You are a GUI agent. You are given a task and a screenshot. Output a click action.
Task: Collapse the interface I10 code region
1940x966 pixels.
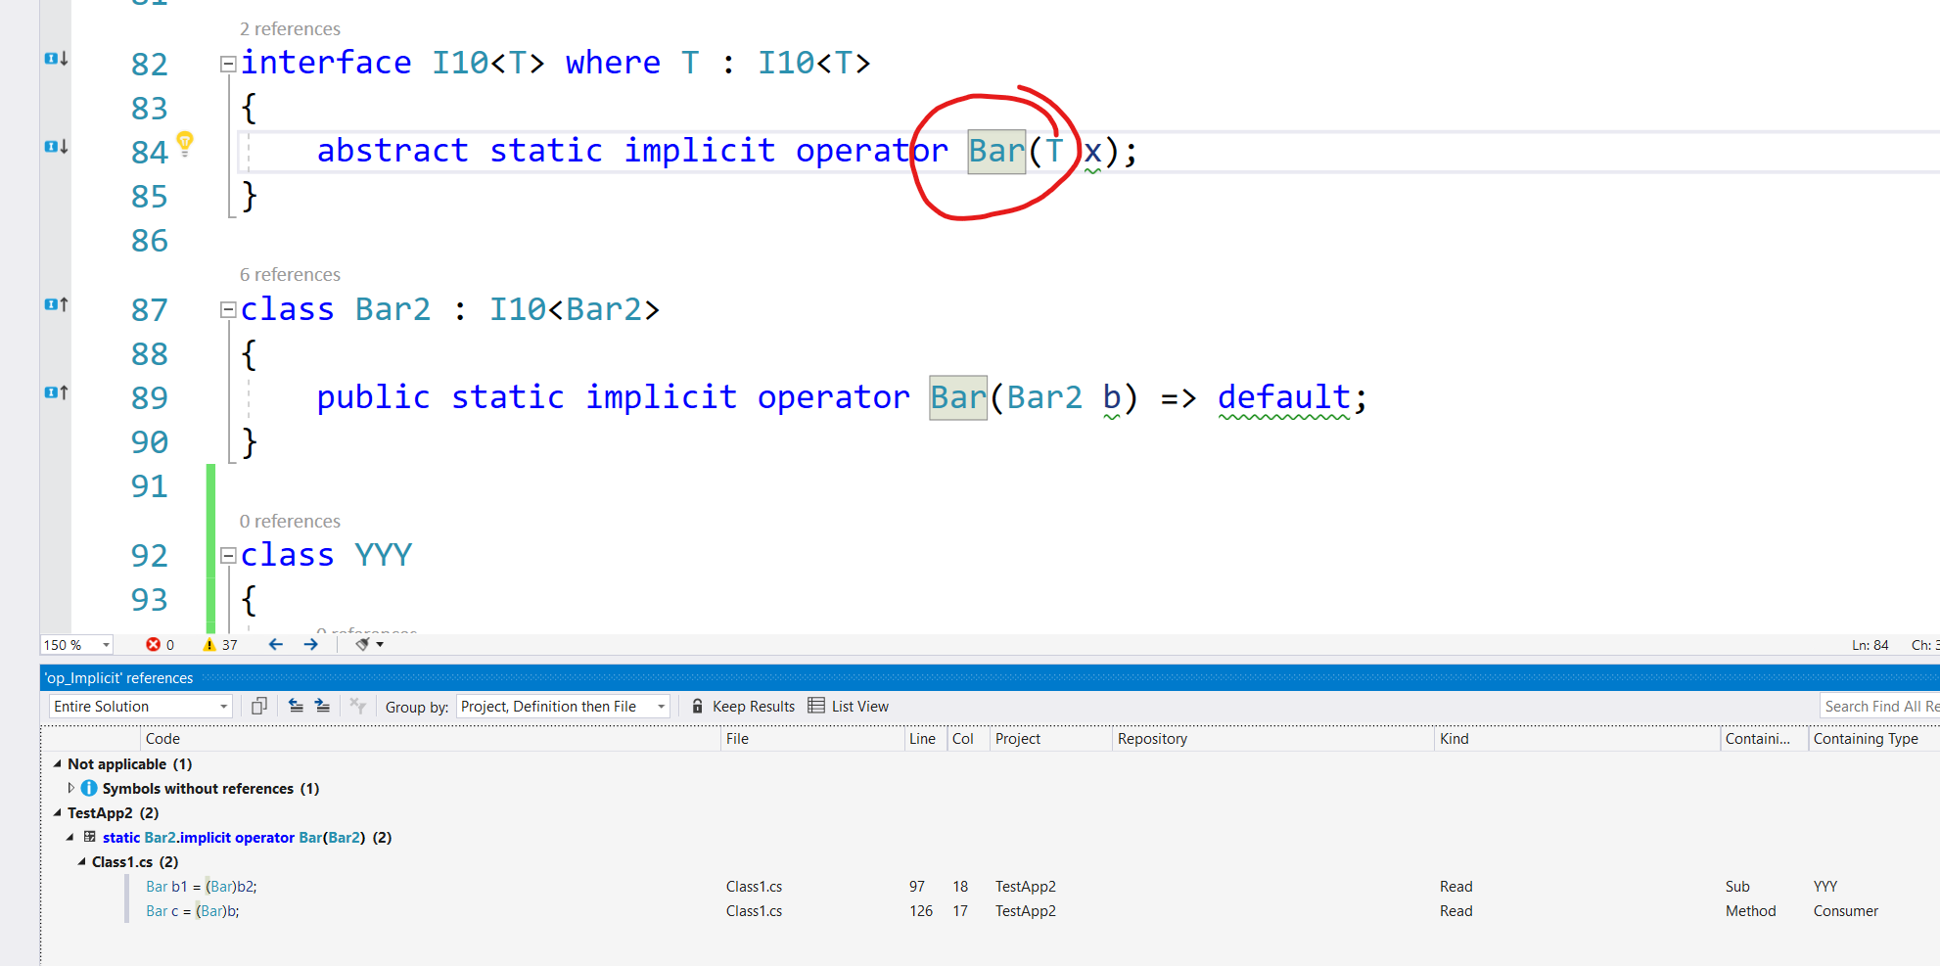click(x=227, y=62)
